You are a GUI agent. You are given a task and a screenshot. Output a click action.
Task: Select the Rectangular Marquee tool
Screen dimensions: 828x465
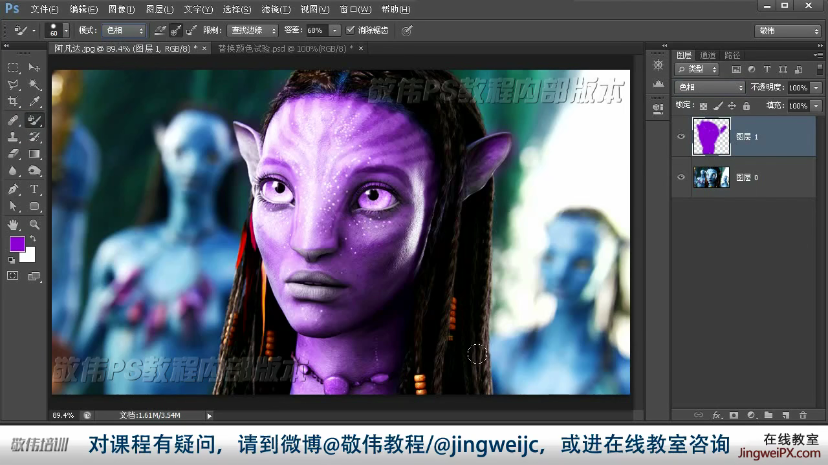pos(13,68)
